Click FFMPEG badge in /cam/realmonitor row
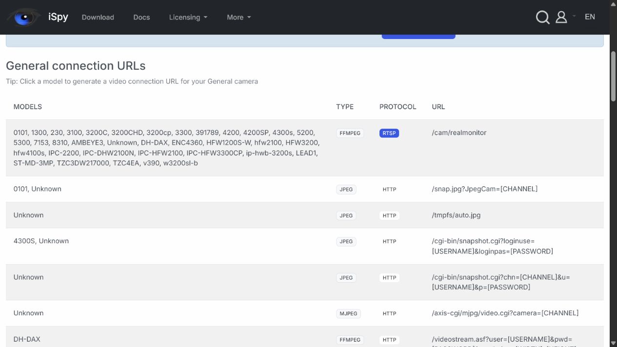Viewport: 617px width, 347px height. tap(350, 133)
